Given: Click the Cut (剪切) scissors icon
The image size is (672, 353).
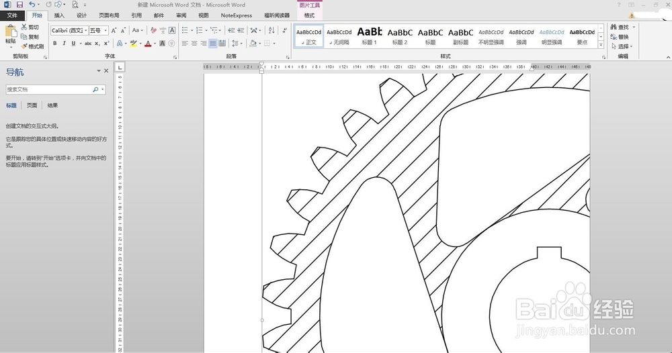Looking at the screenshot, I should [x=24, y=27].
